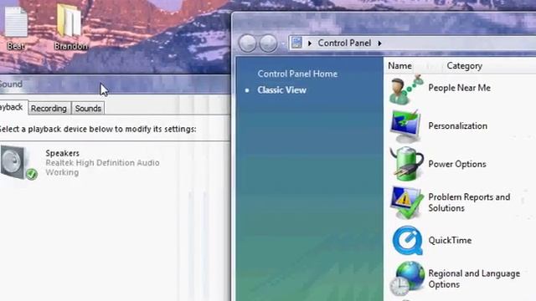Click the QuickTime label

tap(450, 240)
